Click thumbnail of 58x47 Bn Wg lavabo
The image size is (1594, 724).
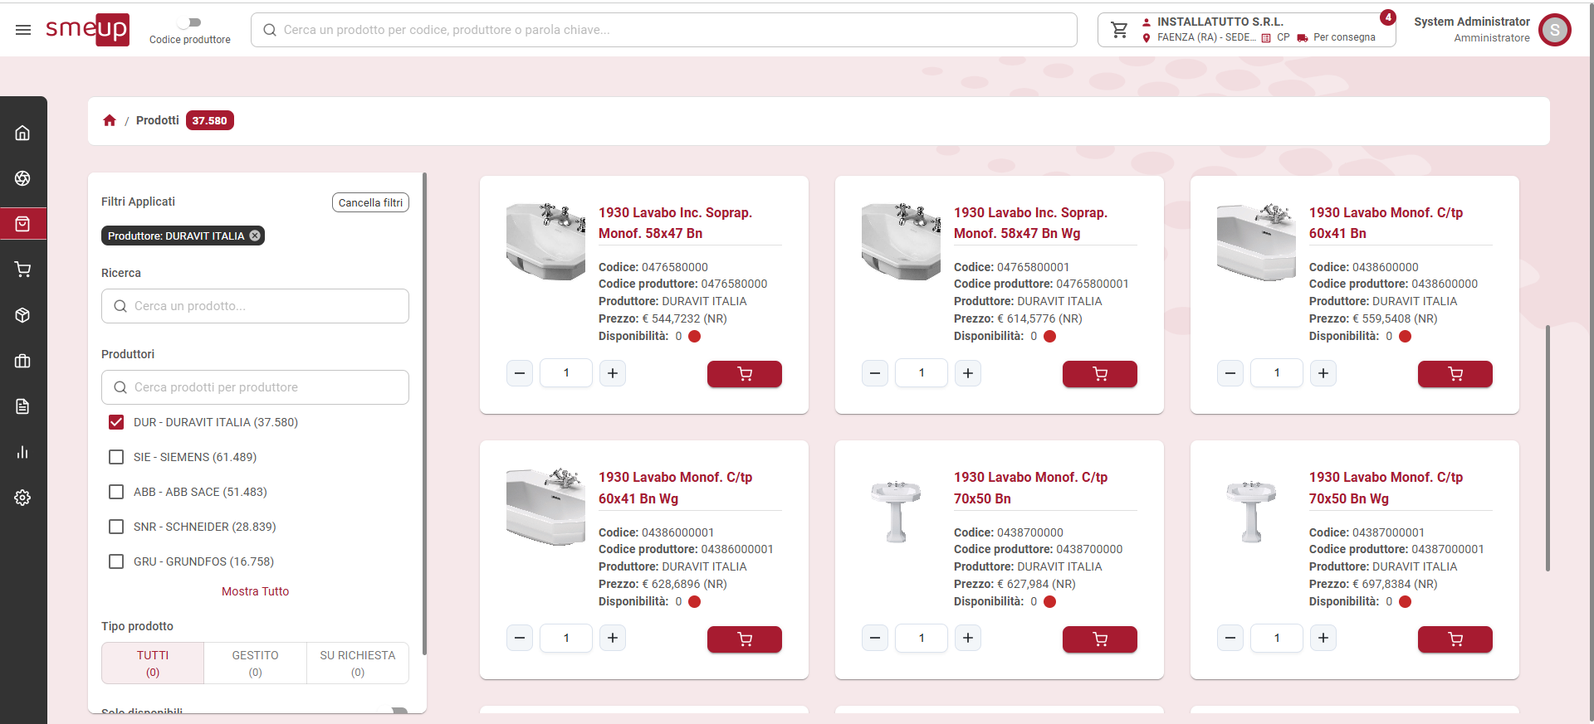901,242
